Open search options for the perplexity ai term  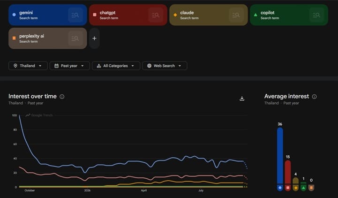pyautogui.click(x=75, y=38)
